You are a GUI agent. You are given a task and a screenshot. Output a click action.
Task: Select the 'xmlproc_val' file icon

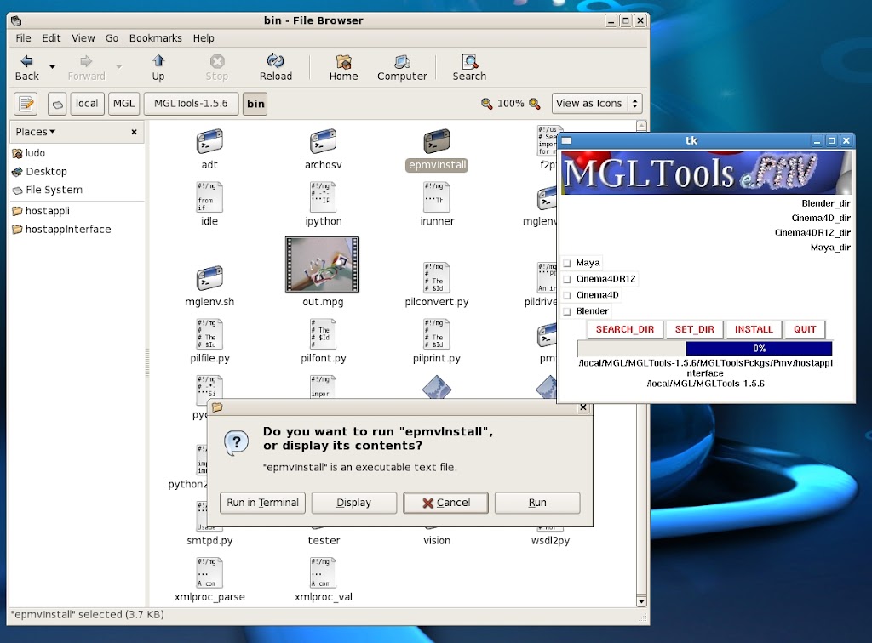(323, 572)
